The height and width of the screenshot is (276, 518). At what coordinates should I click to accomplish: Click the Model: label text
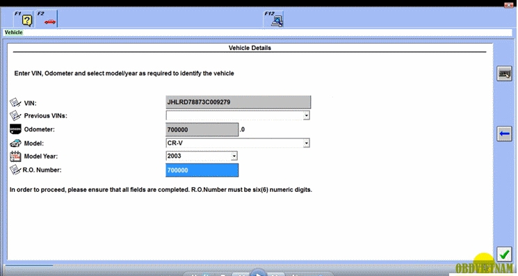click(x=33, y=144)
